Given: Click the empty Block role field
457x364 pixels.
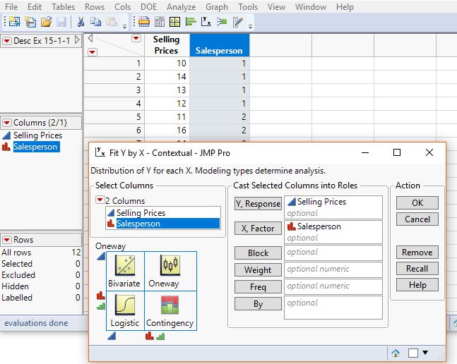Looking at the screenshot, I should click(x=333, y=253).
